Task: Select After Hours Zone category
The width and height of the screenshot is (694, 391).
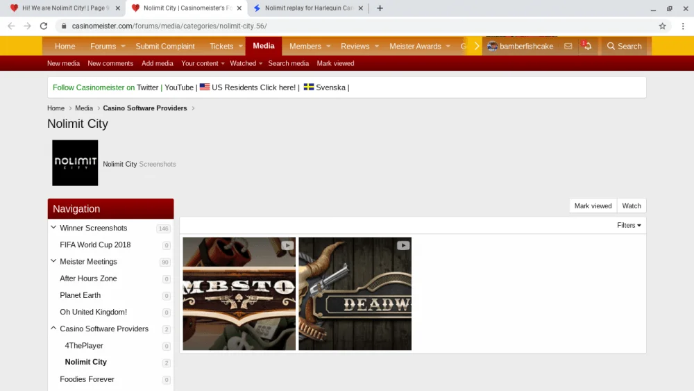Action: tap(88, 278)
